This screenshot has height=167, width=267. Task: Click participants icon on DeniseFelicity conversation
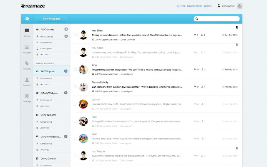202,87
